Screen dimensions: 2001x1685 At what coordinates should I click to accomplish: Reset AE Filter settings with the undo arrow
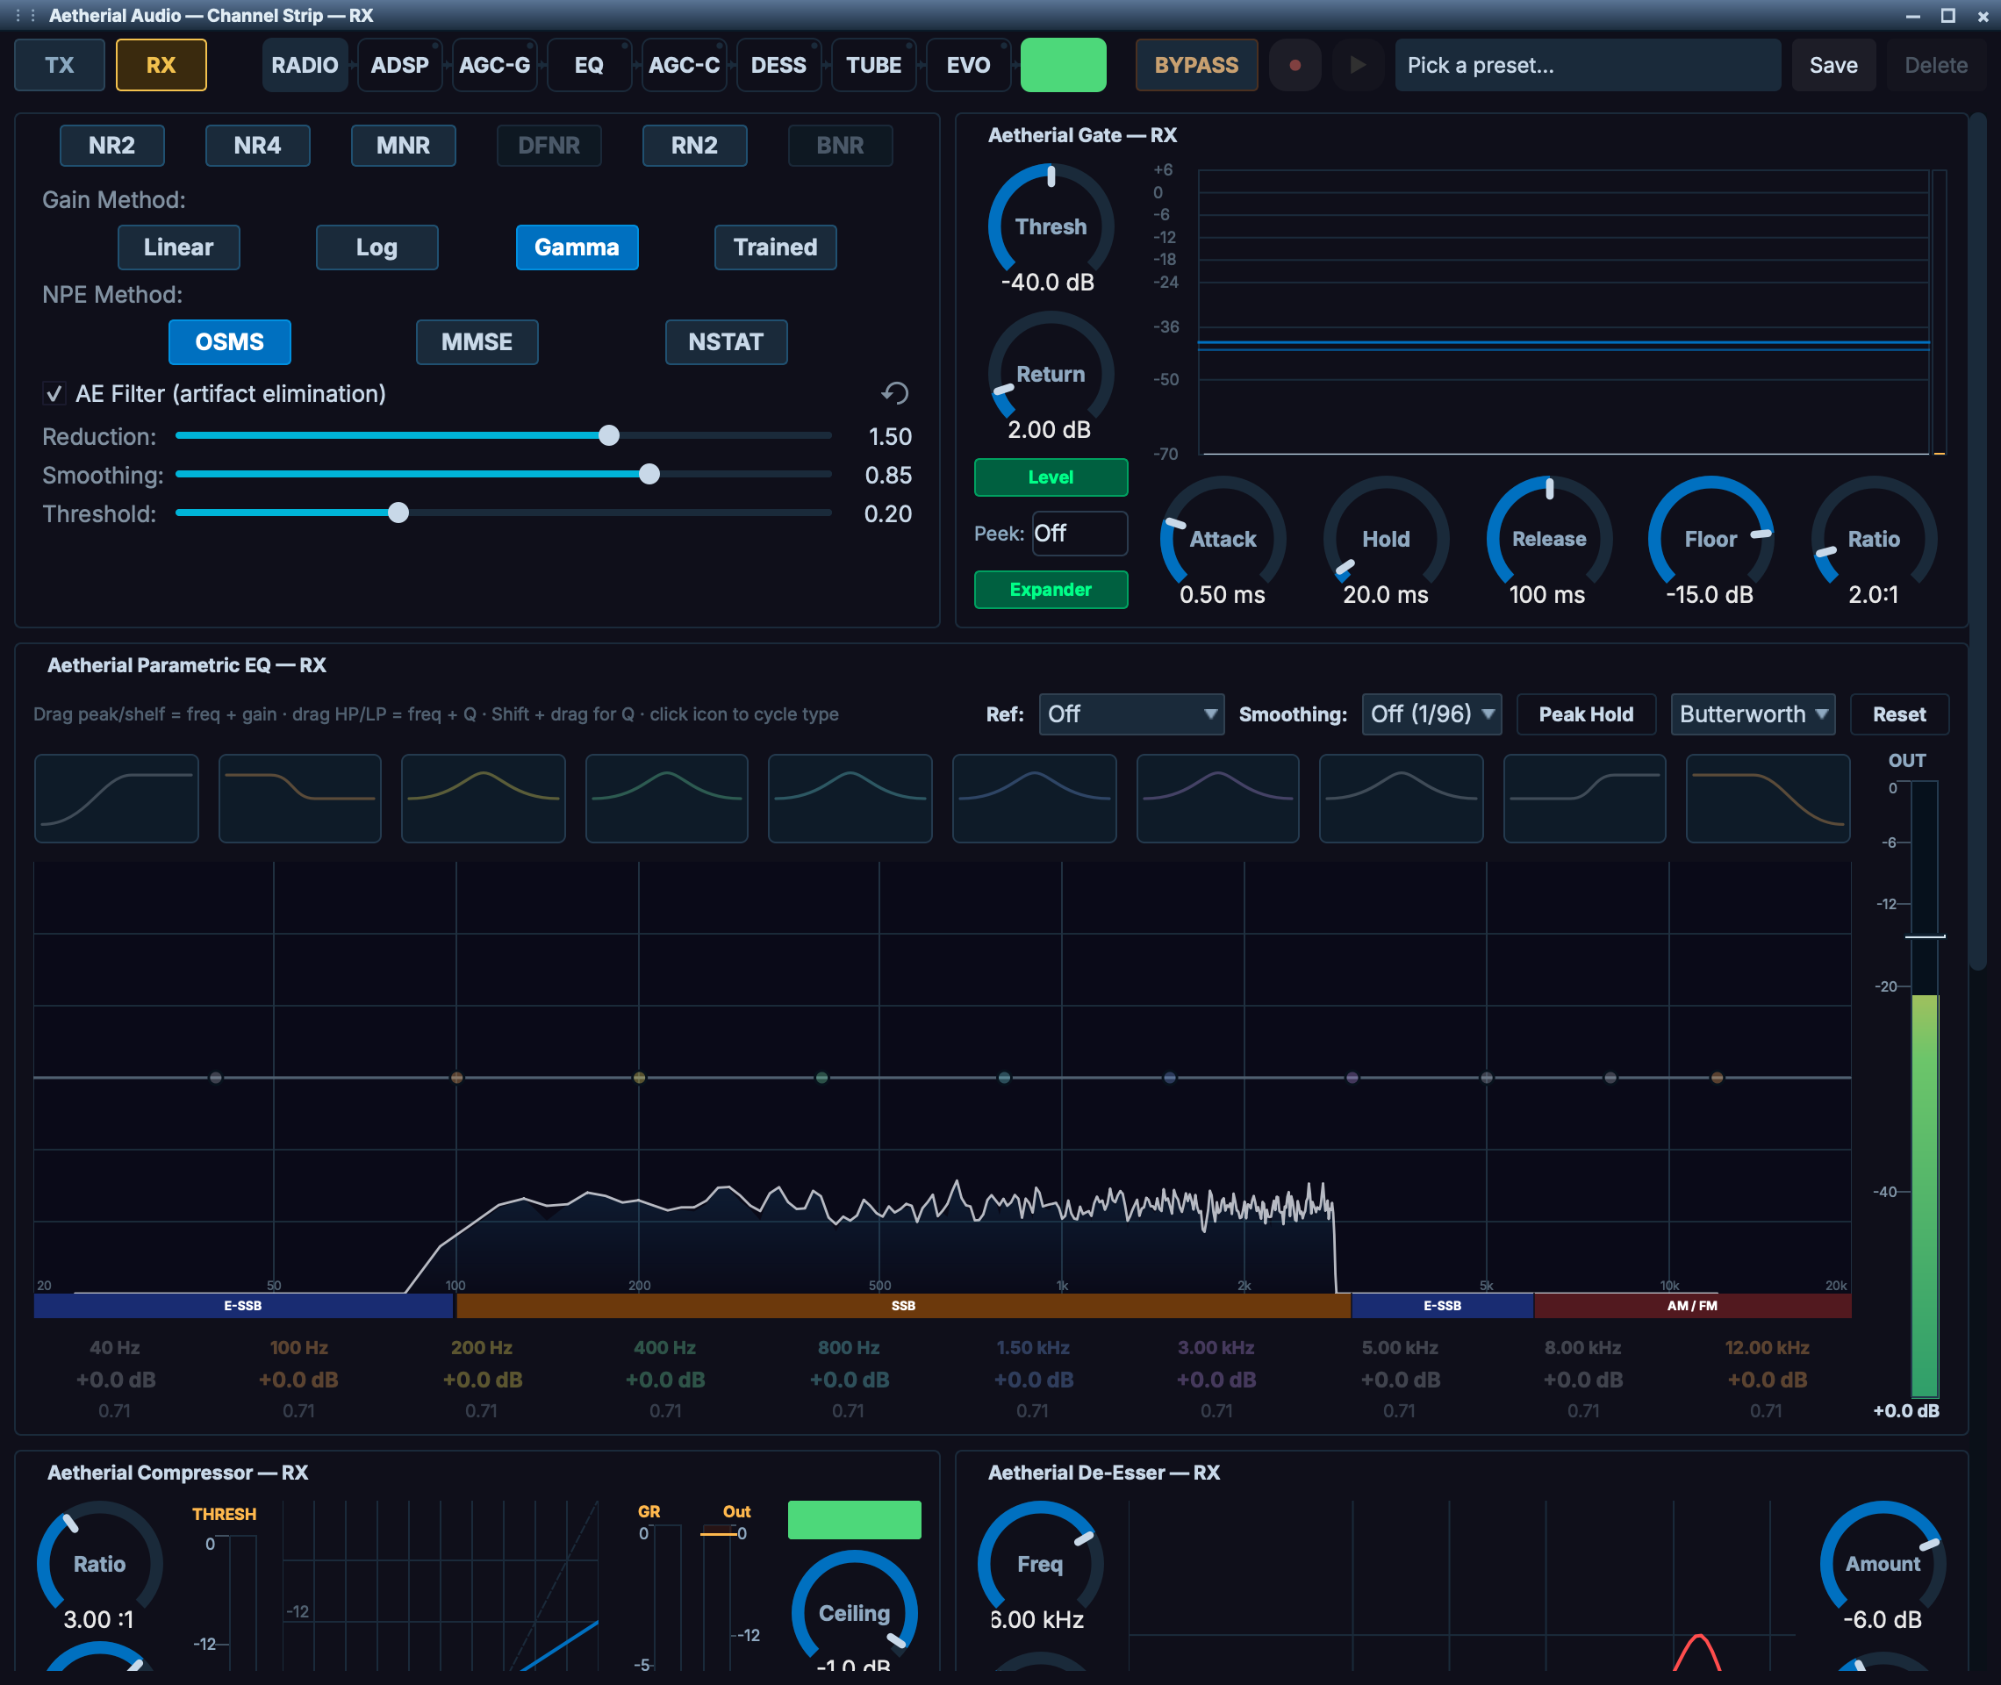tap(895, 392)
